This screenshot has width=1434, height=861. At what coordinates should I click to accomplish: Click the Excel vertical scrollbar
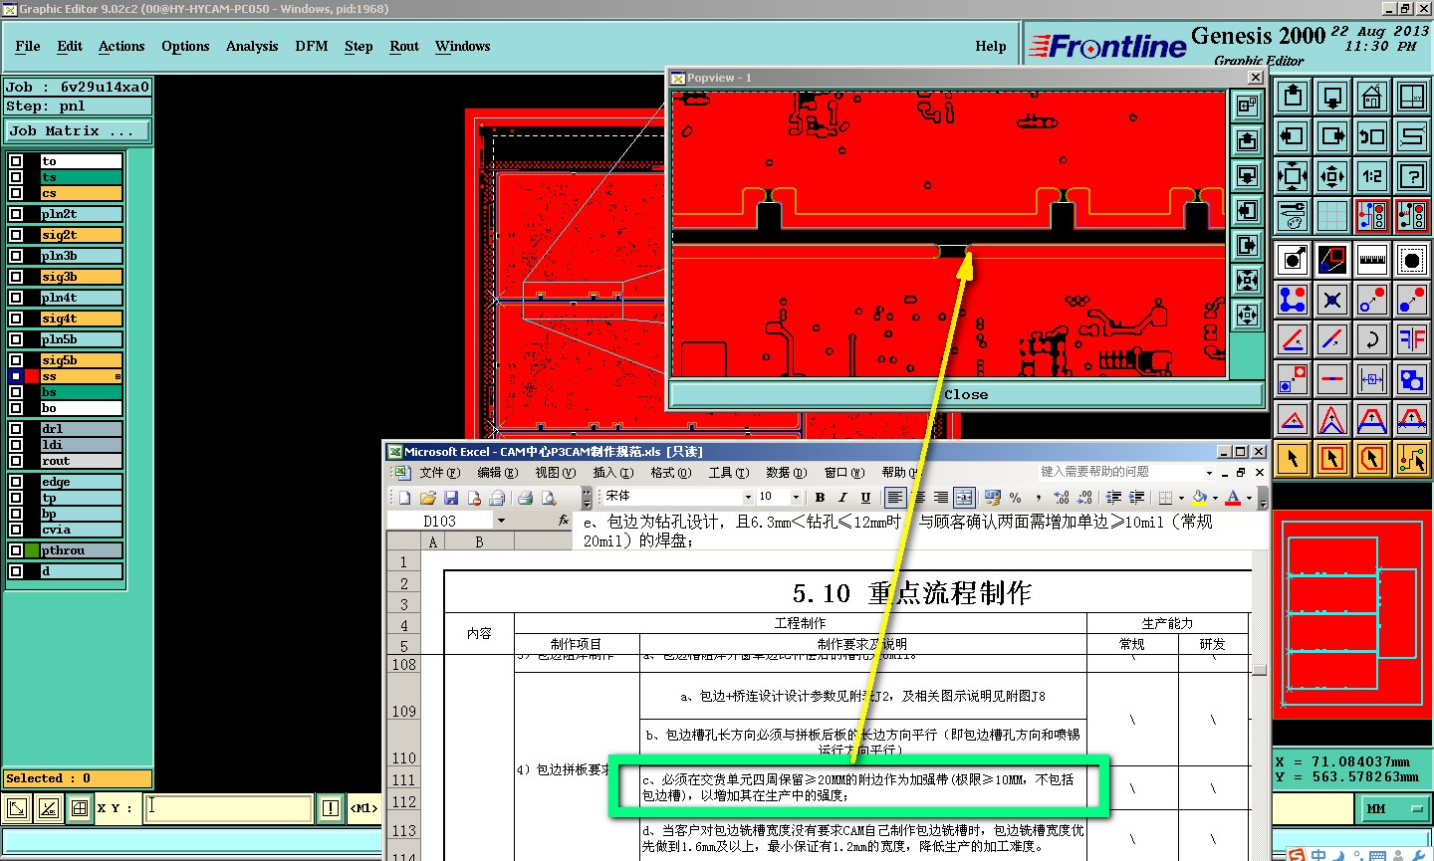click(x=1260, y=708)
